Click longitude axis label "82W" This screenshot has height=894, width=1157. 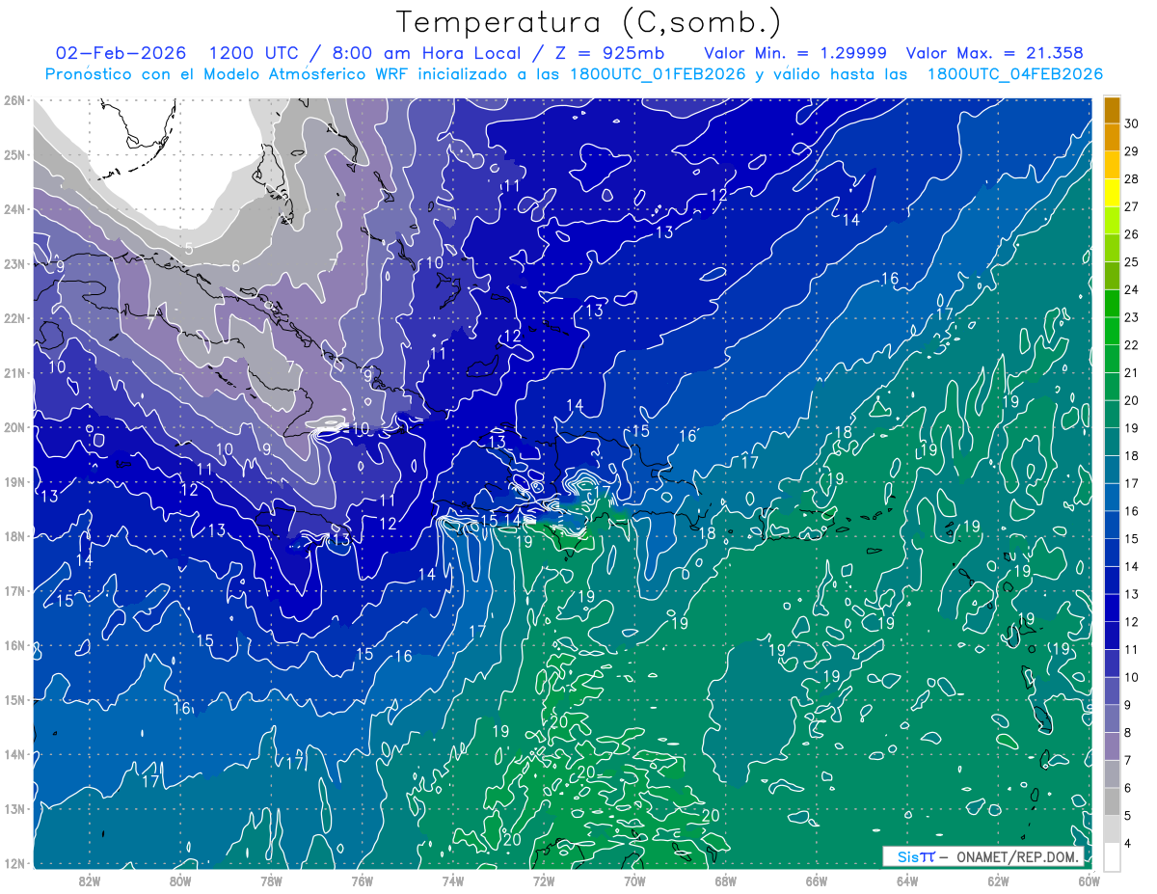click(x=89, y=880)
